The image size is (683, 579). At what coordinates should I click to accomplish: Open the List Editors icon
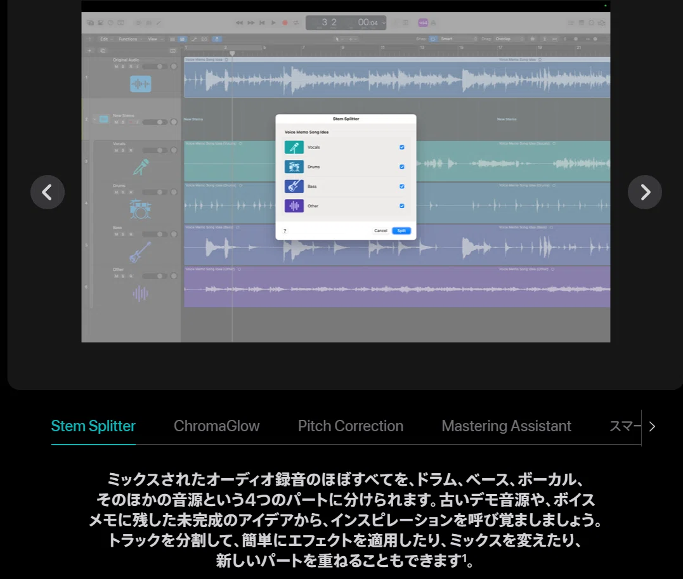tap(571, 23)
